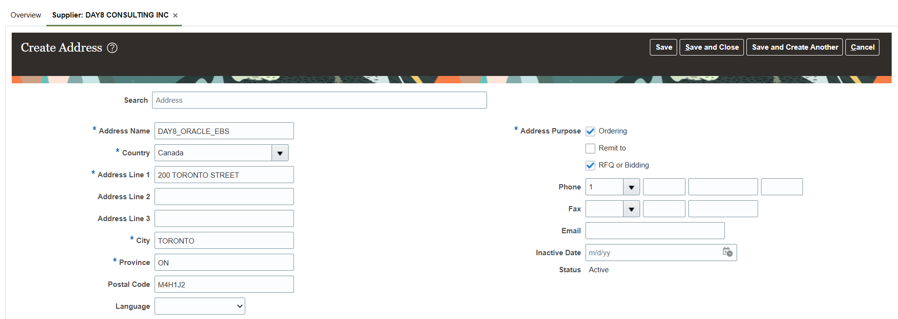
Task: Open the Language select box
Action: tap(200, 306)
